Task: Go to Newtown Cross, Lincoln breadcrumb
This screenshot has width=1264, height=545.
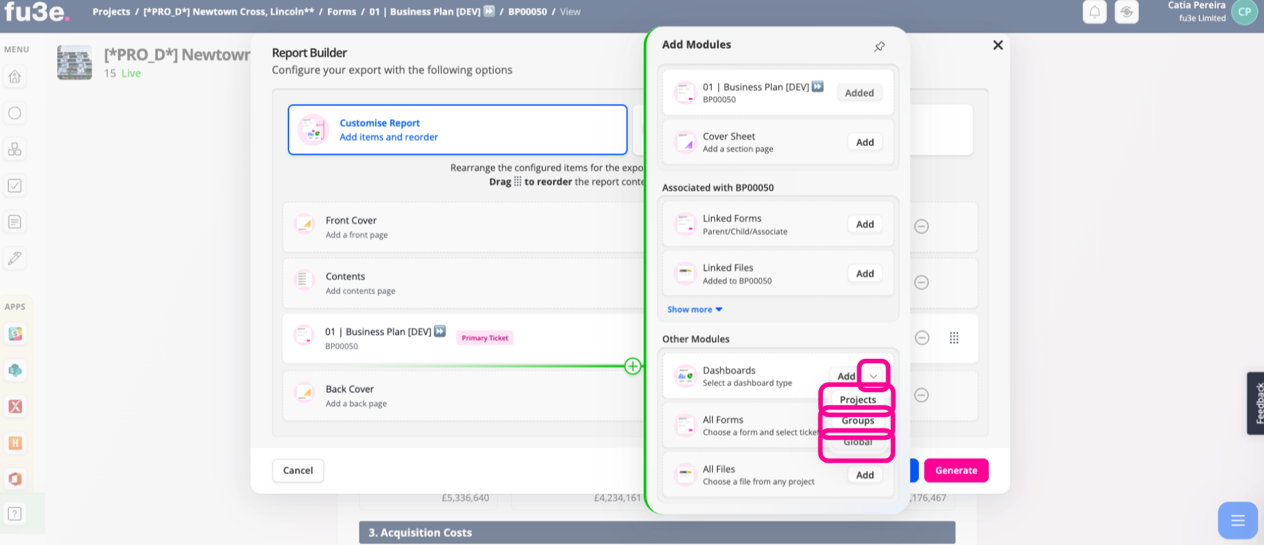Action: [228, 12]
